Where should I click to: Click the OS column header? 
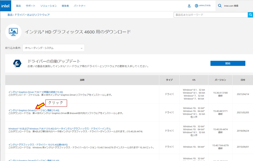[194, 80]
